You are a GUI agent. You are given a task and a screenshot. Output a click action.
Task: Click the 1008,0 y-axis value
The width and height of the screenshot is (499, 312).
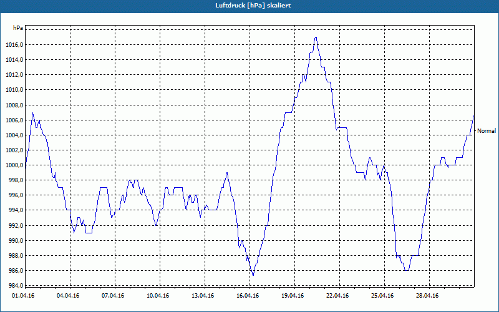point(14,105)
